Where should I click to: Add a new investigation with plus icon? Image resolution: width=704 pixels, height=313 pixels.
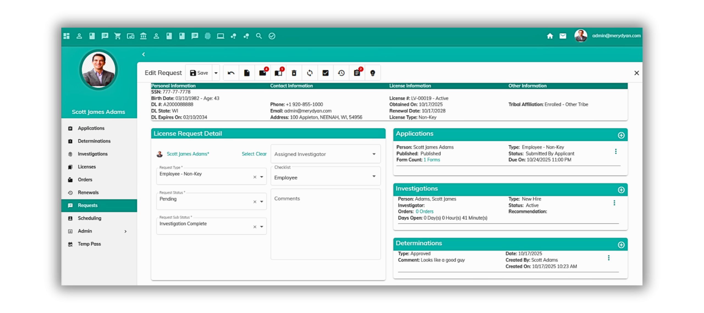pos(621,190)
